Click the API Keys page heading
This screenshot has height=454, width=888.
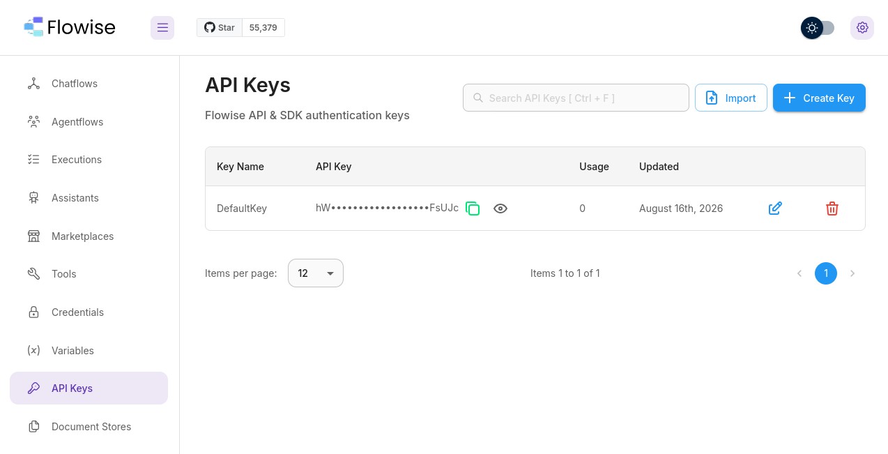[x=247, y=85]
